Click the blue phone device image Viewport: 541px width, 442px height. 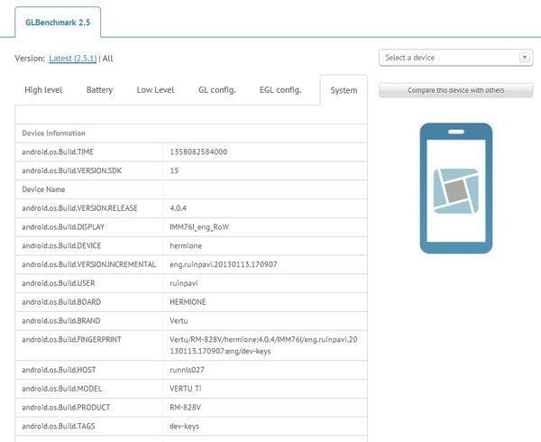pos(455,188)
